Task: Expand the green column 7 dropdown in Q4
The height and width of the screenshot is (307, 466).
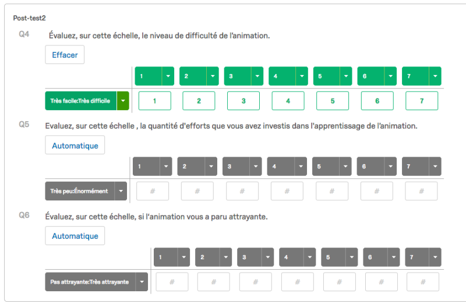Action: (x=435, y=76)
